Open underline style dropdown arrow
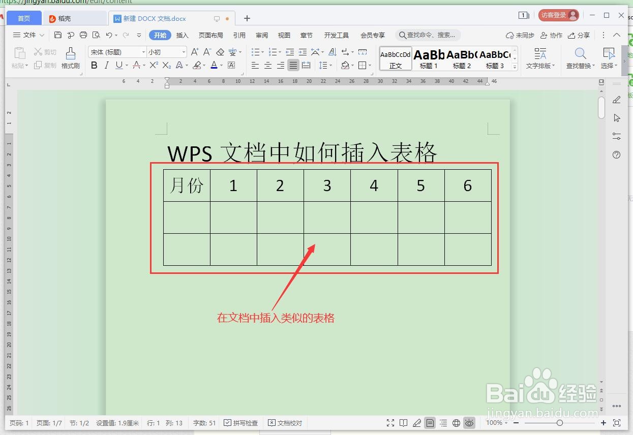 click(127, 66)
